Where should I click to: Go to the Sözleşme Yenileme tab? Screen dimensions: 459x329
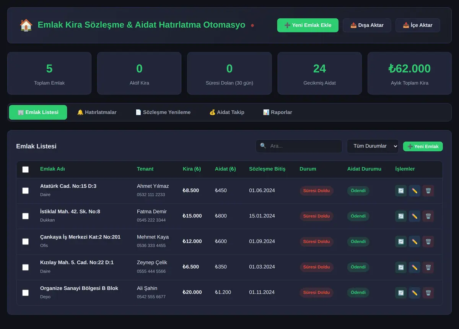[x=163, y=112]
